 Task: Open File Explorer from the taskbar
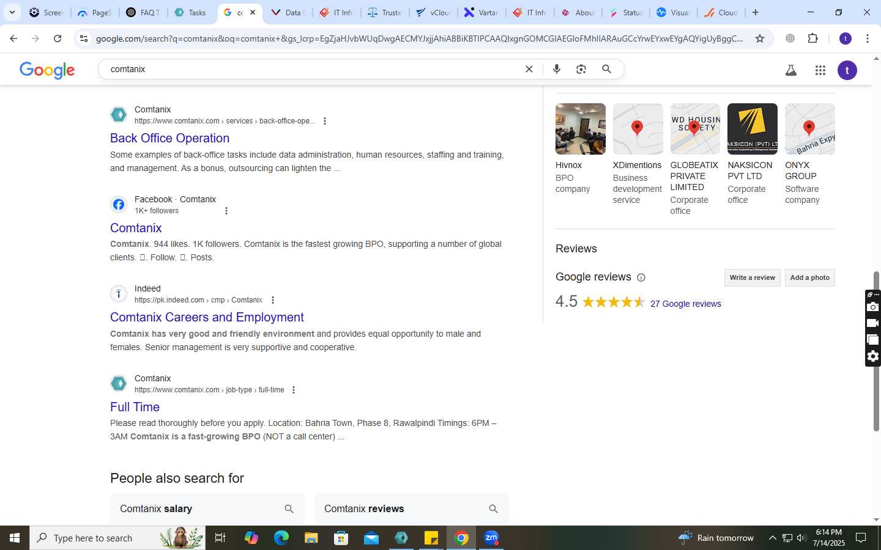tap(311, 538)
